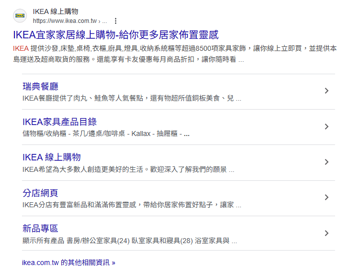Click ikea.com.tw 的其他相關資訊 link
Image resolution: width=353 pixels, height=273 pixels.
point(69,263)
